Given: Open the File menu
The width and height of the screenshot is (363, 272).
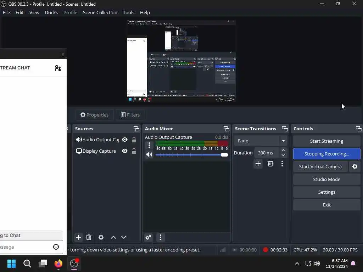Looking at the screenshot, I should pyautogui.click(x=6, y=12).
